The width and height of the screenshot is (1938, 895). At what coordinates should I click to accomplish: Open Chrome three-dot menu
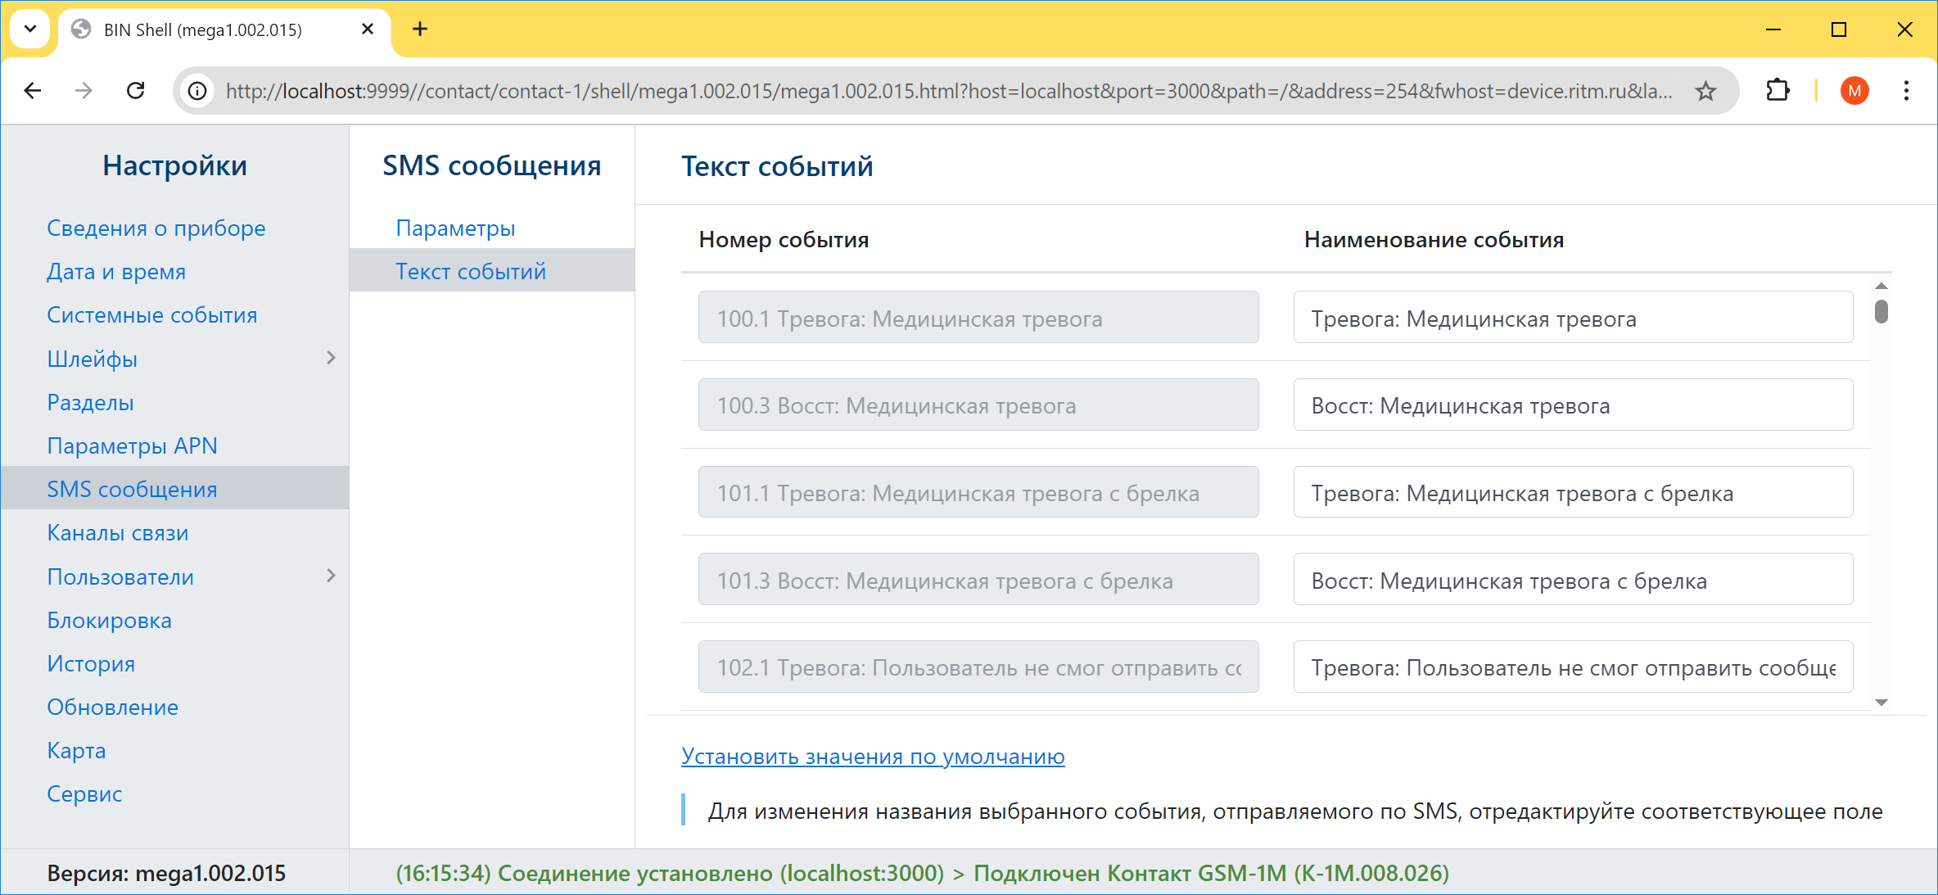(x=1906, y=90)
